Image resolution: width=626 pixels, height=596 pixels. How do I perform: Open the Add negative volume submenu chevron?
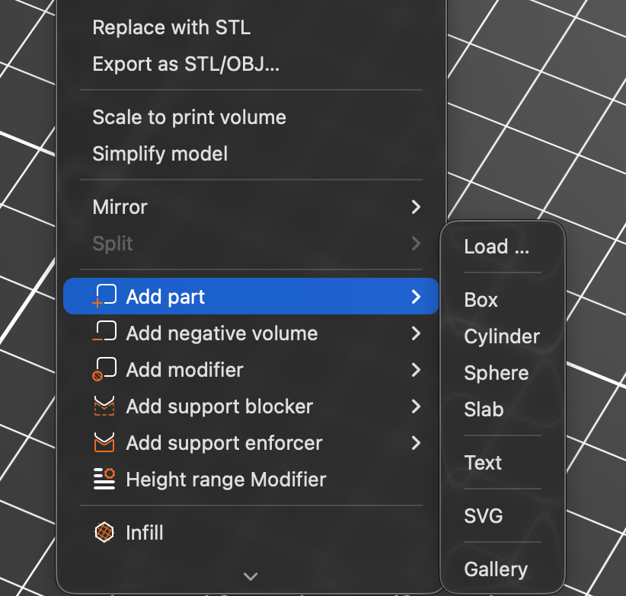pos(416,333)
